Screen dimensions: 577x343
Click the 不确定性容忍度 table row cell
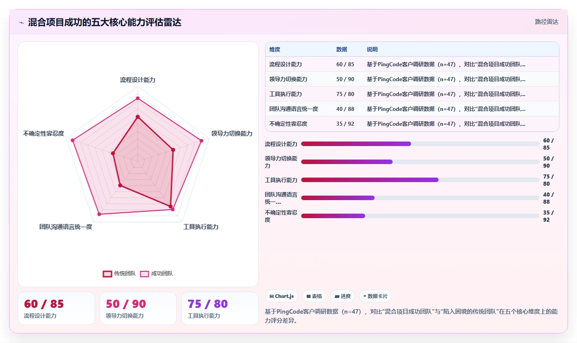(288, 124)
